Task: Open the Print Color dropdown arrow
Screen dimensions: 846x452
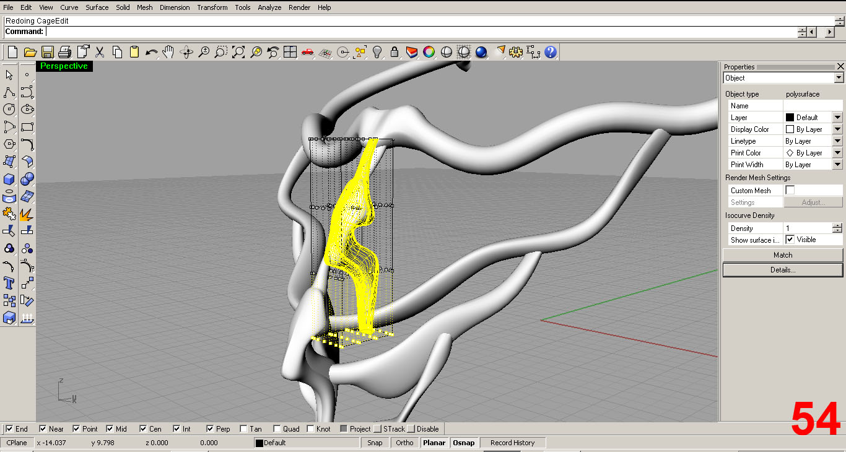Action: (837, 152)
